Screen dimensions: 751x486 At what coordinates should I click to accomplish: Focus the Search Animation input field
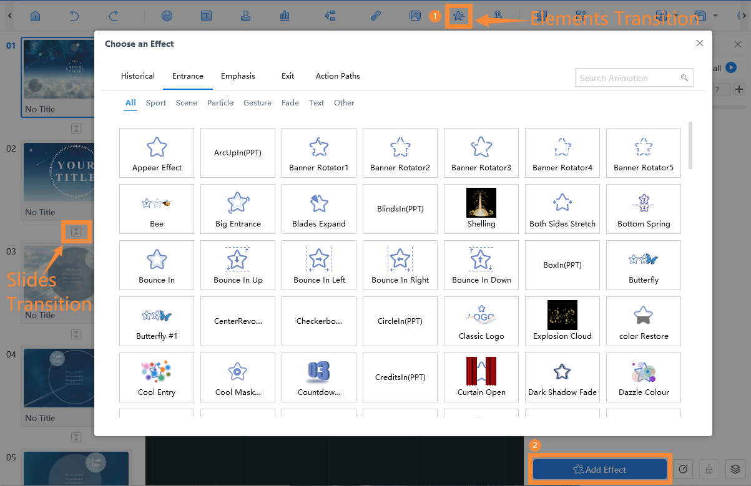coord(627,78)
